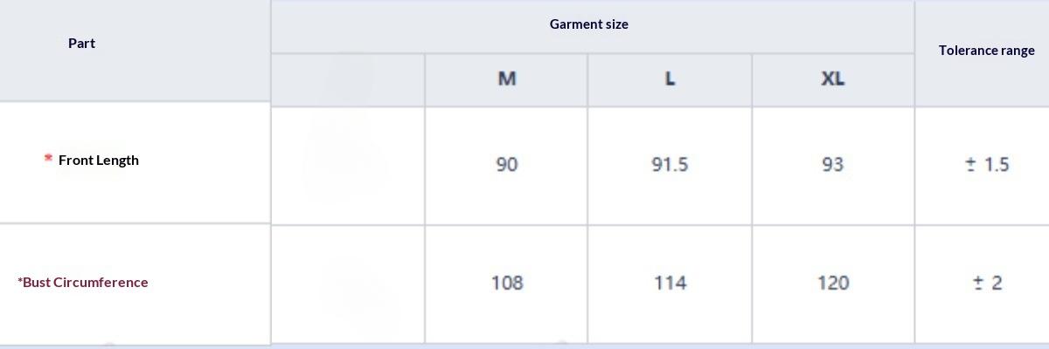Click the empty cell left of value 108
Screen dimensions: 1049x349
pyautogui.click(x=348, y=284)
